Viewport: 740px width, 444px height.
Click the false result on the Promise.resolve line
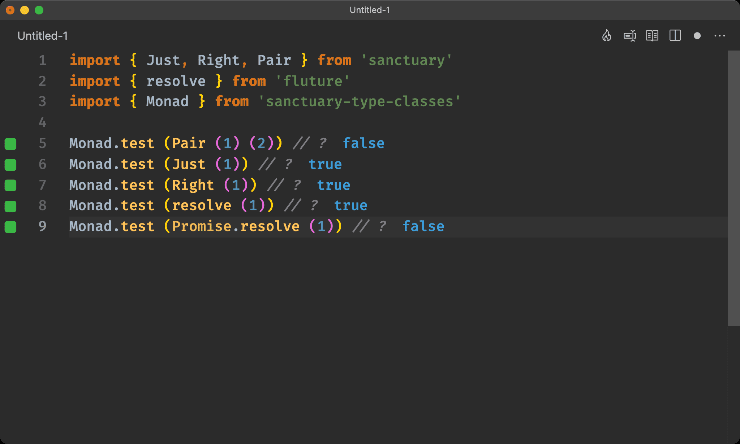[x=423, y=226]
